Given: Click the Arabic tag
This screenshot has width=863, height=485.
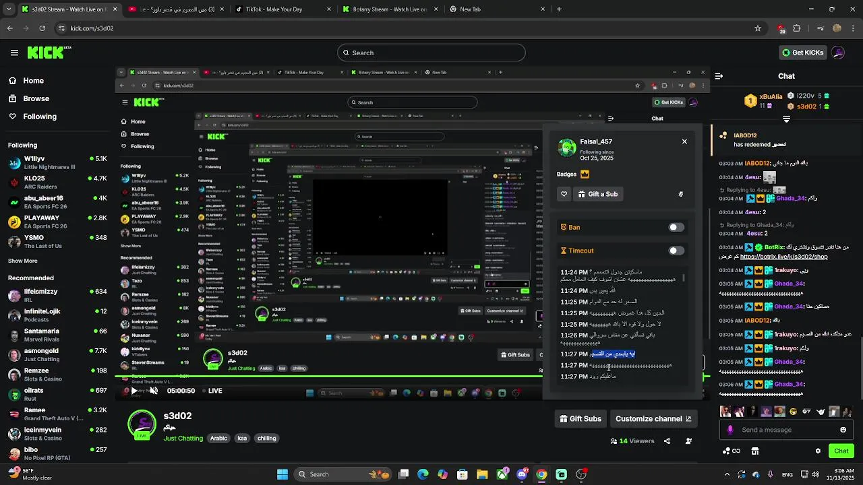Looking at the screenshot, I should pos(218,439).
